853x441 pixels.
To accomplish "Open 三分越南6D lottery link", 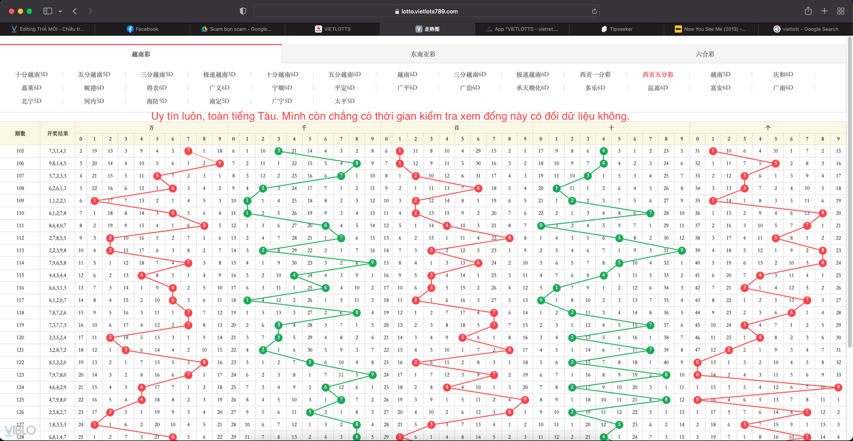I will click(x=470, y=74).
